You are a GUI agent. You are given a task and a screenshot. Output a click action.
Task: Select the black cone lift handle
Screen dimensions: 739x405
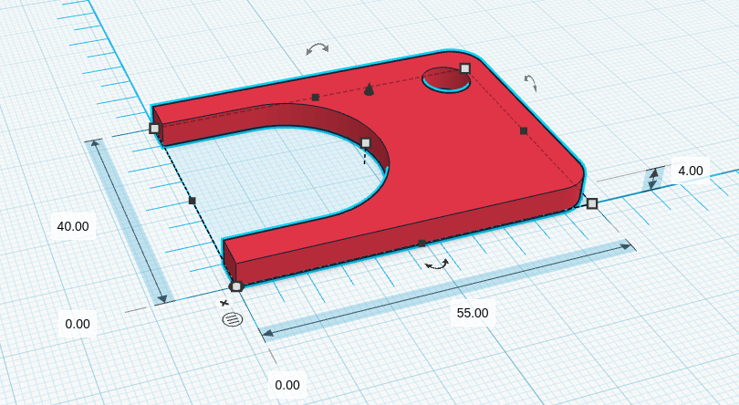[369, 88]
